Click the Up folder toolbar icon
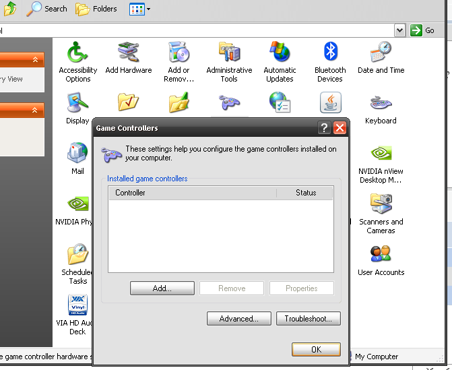This screenshot has width=452, height=370. point(10,9)
